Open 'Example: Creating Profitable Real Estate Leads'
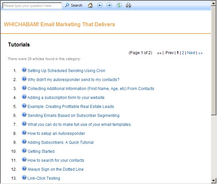Image resolution: width=217 pixels, height=184 pixels. 71,107
